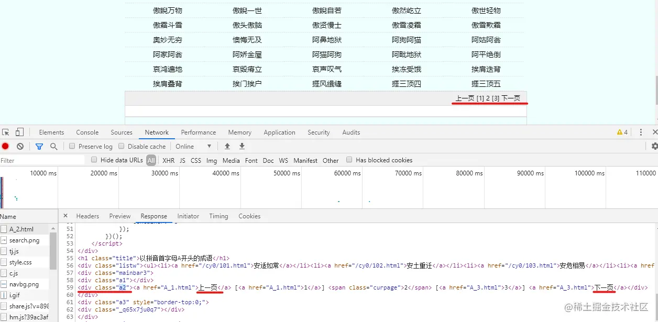
Task: View the Initiator tab
Action: tap(188, 216)
